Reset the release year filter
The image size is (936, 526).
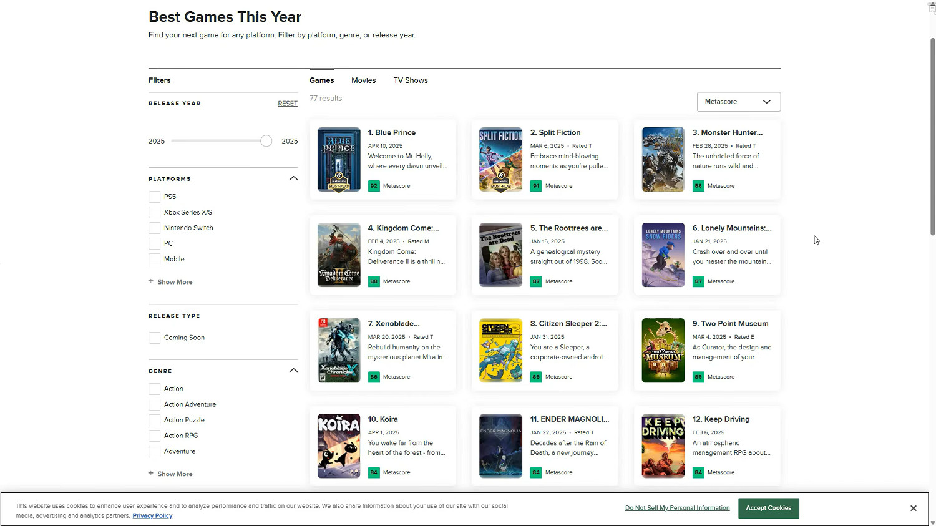[x=287, y=104]
